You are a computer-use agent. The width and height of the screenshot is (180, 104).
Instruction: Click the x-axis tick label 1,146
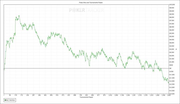122,95
